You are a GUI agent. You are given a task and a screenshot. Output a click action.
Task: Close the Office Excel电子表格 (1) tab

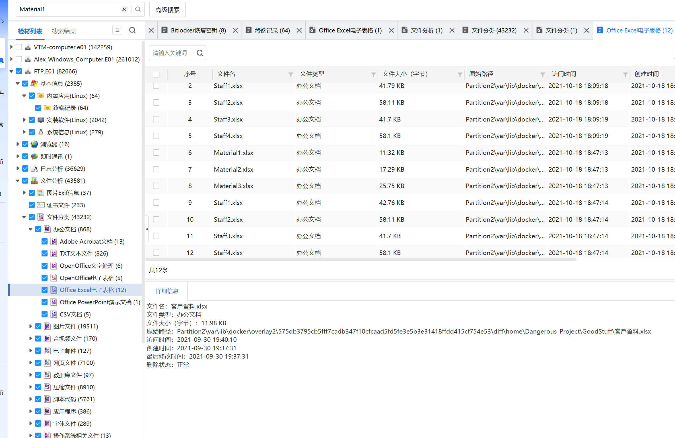(x=391, y=30)
